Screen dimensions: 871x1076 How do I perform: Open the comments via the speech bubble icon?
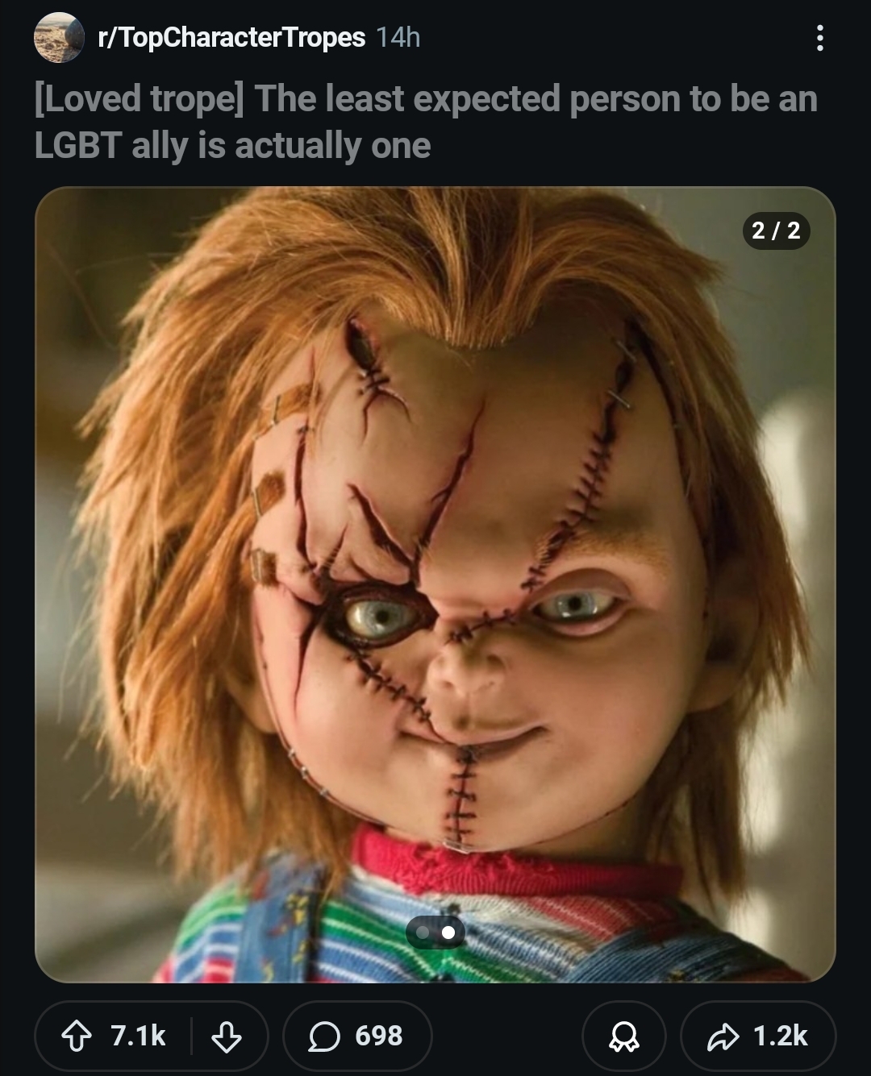pyautogui.click(x=323, y=1036)
